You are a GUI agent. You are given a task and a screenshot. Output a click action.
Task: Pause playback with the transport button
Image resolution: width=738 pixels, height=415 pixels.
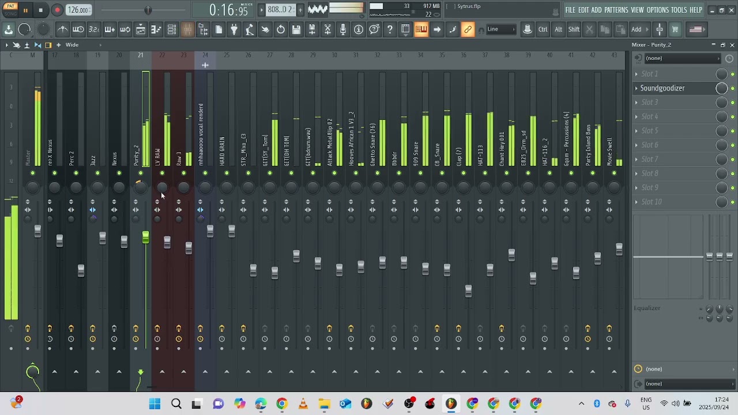point(25,10)
